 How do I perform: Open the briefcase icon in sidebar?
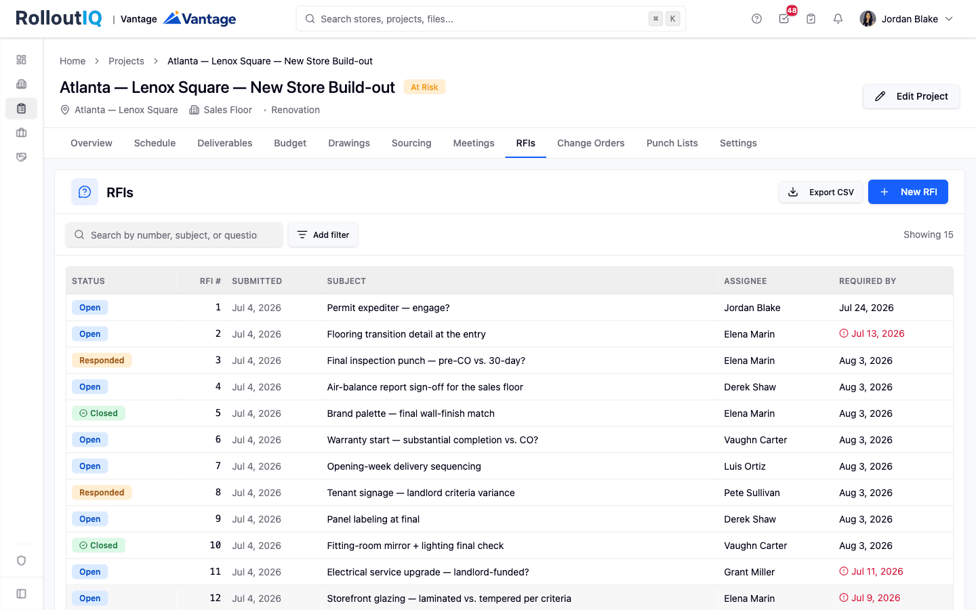21,133
